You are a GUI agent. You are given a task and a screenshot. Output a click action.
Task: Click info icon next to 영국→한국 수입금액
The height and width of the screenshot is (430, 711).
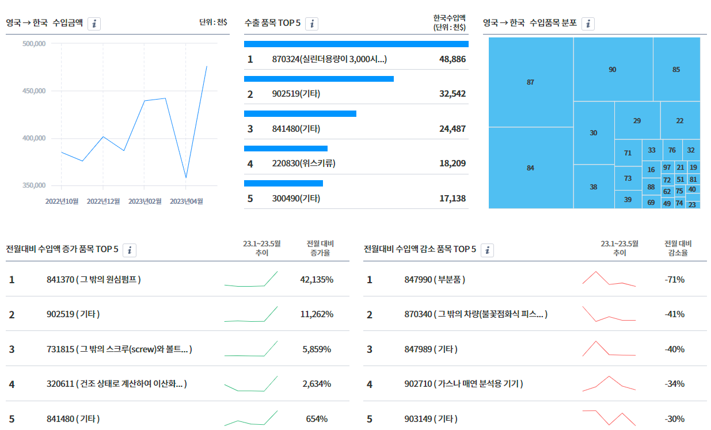[95, 24]
